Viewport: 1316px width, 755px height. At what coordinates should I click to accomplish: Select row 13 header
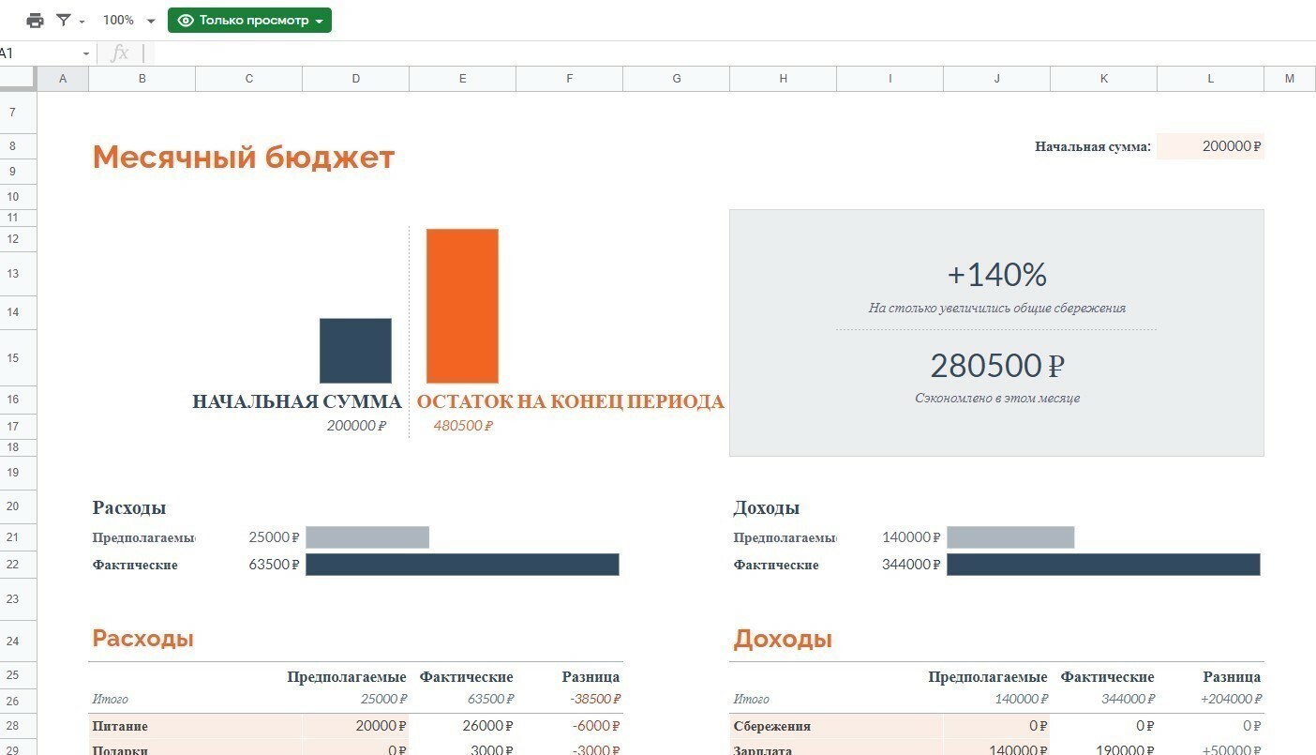[x=18, y=274]
